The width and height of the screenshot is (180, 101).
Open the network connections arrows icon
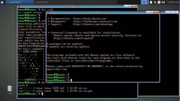point(155,2)
